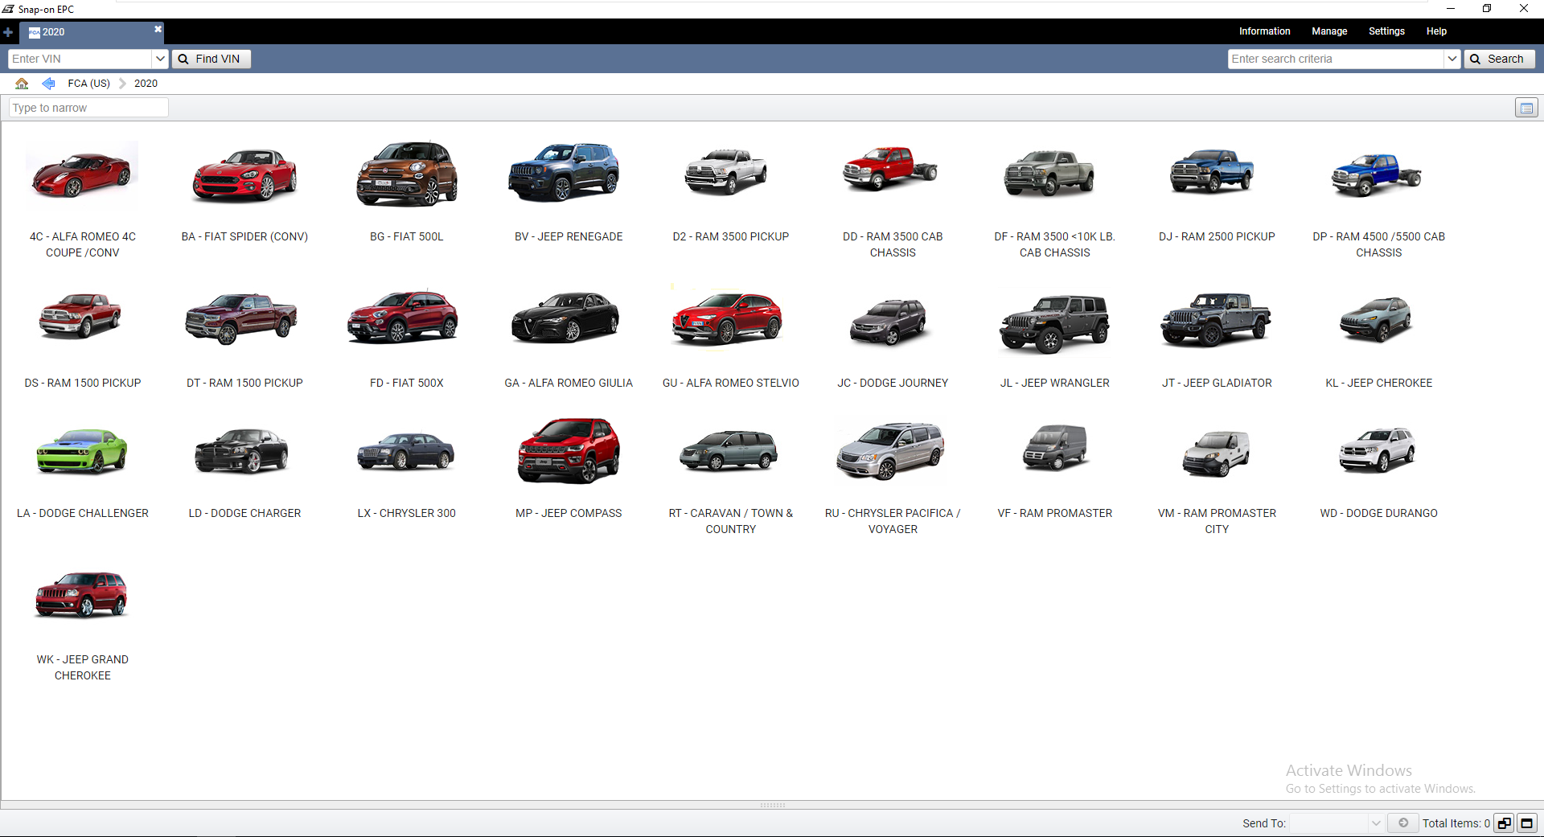The width and height of the screenshot is (1544, 837).
Task: Select the VF RAM ProMaster van thumbnail
Action: point(1055,448)
